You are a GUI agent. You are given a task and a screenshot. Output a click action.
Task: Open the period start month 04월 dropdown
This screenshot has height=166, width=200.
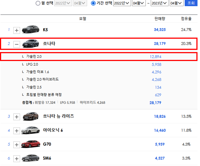pyautogui.click(x=139, y=3)
